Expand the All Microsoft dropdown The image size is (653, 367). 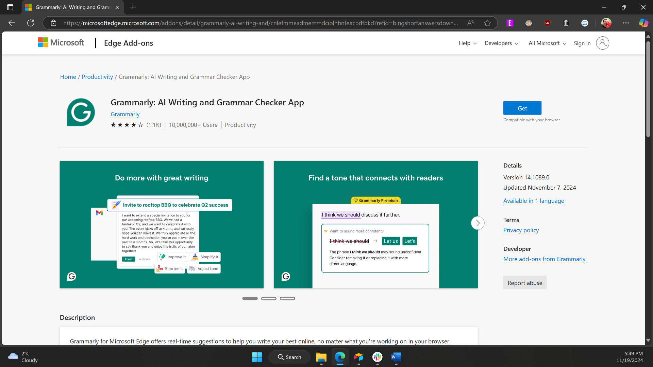547,43
